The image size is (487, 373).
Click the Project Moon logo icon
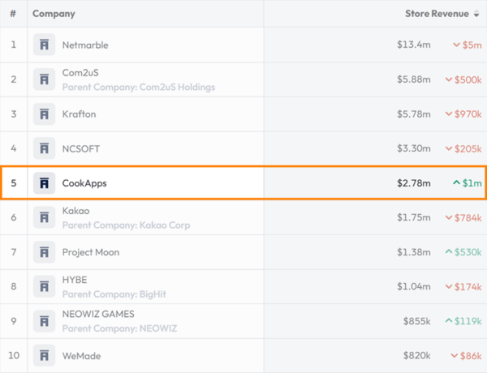(45, 252)
